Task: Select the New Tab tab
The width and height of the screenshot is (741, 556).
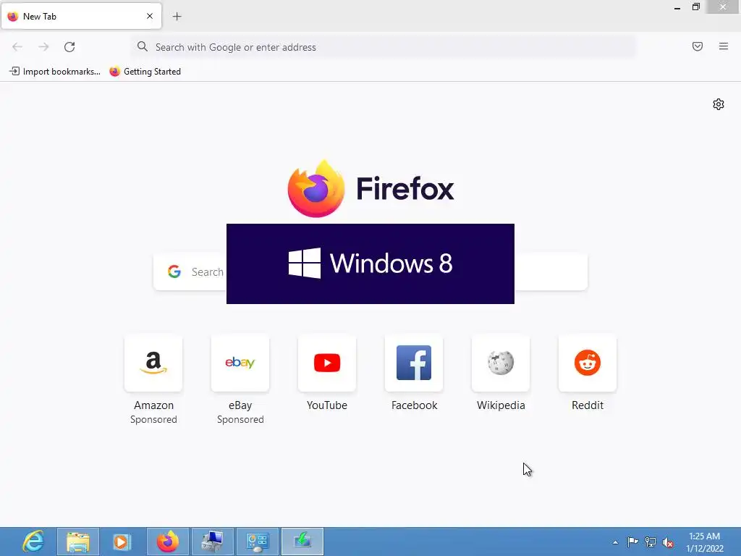Action: tap(81, 16)
